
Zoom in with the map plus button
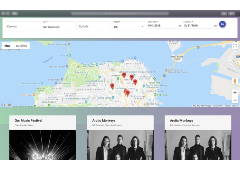(235, 93)
